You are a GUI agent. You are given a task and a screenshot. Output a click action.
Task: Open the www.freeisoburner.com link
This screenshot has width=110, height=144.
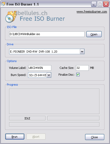(x=92, y=12)
